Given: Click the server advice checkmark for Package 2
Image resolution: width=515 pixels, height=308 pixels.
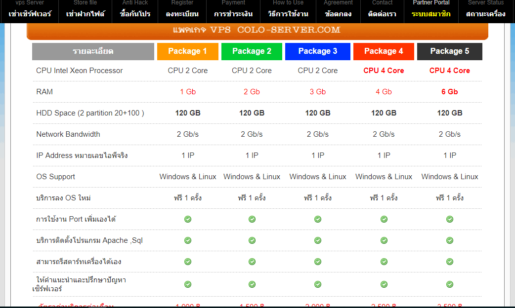Looking at the screenshot, I should (252, 284).
